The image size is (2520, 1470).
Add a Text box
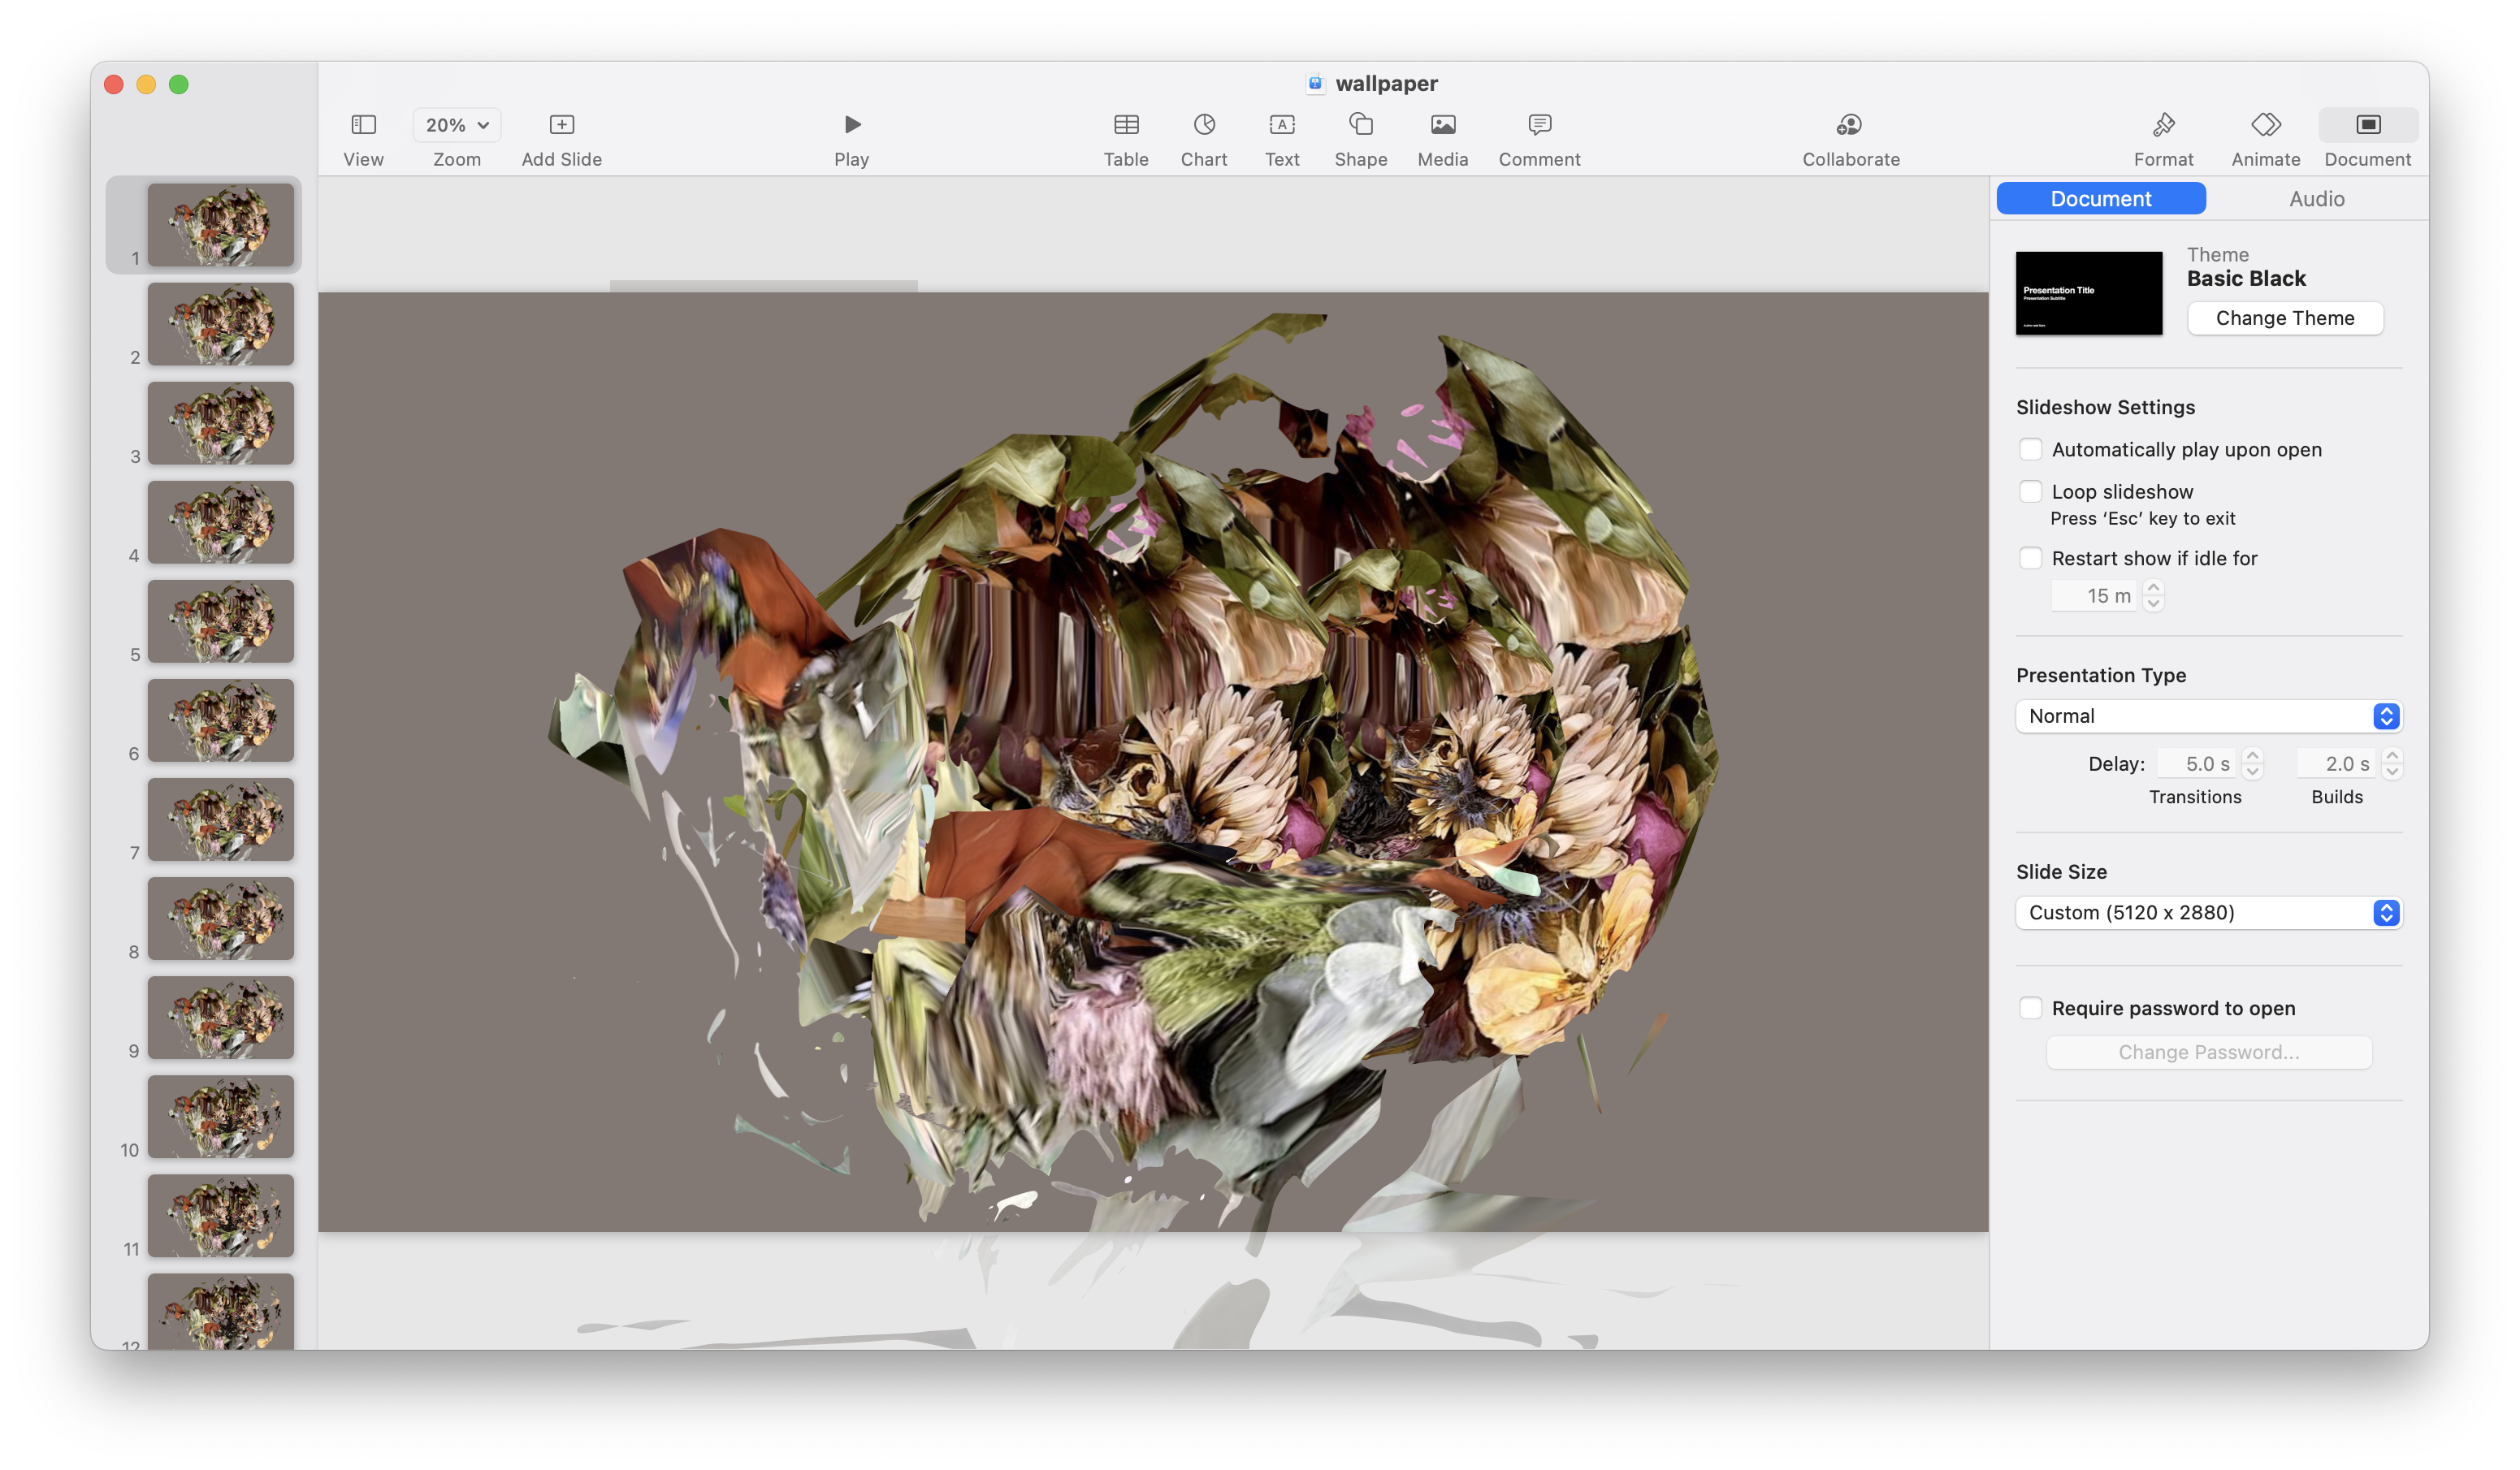(1282, 125)
